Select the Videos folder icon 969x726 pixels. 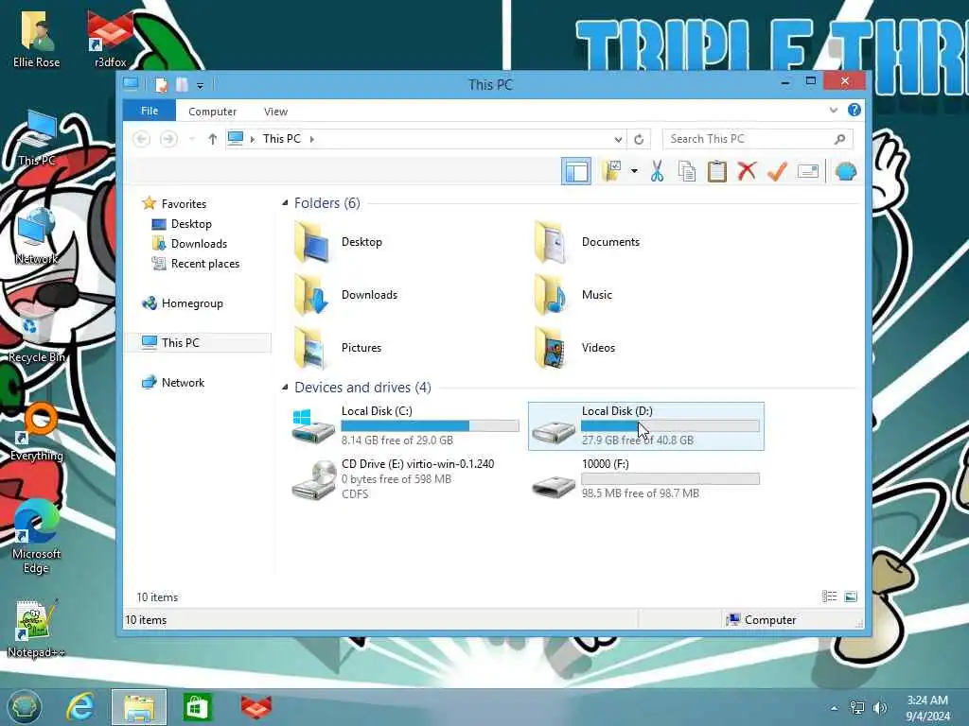(552, 348)
